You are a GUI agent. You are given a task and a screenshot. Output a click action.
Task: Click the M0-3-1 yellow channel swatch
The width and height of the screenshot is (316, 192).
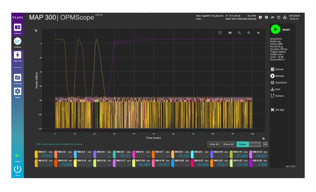pyautogui.click(x=36, y=154)
